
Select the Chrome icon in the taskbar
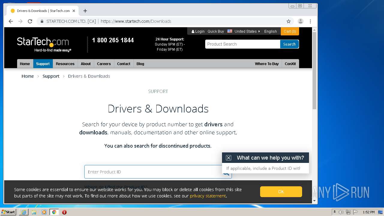tap(54, 212)
